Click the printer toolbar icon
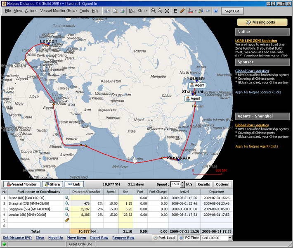This screenshot has width=293, height=248. (x=122, y=11)
